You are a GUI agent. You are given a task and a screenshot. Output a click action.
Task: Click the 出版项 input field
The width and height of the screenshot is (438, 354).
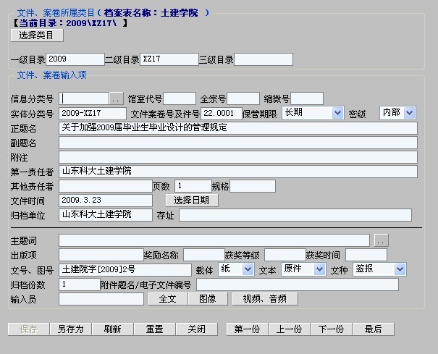click(x=101, y=255)
